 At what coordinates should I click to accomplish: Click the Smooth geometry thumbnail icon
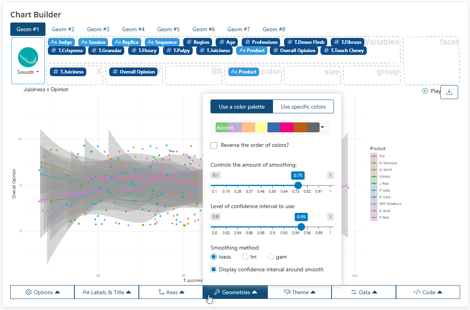[x=28, y=57]
